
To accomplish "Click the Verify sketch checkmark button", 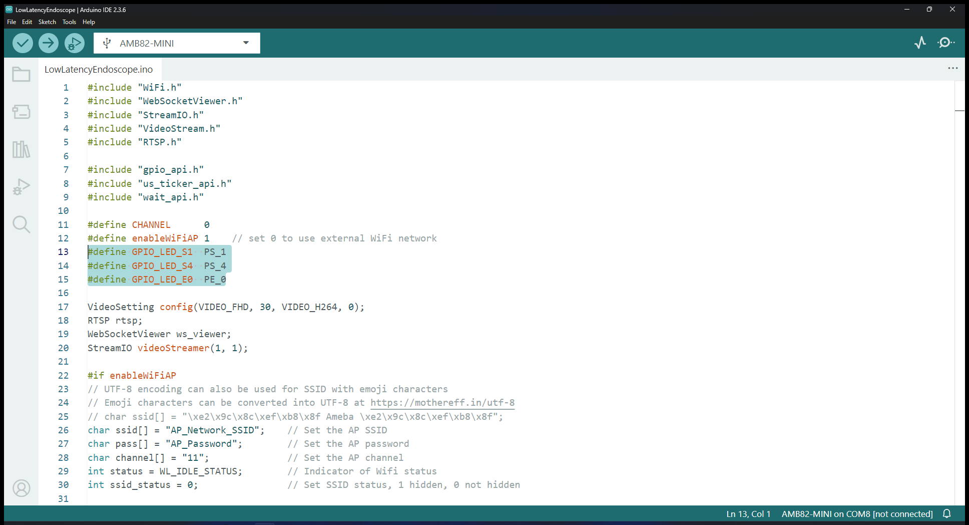I will coord(23,43).
